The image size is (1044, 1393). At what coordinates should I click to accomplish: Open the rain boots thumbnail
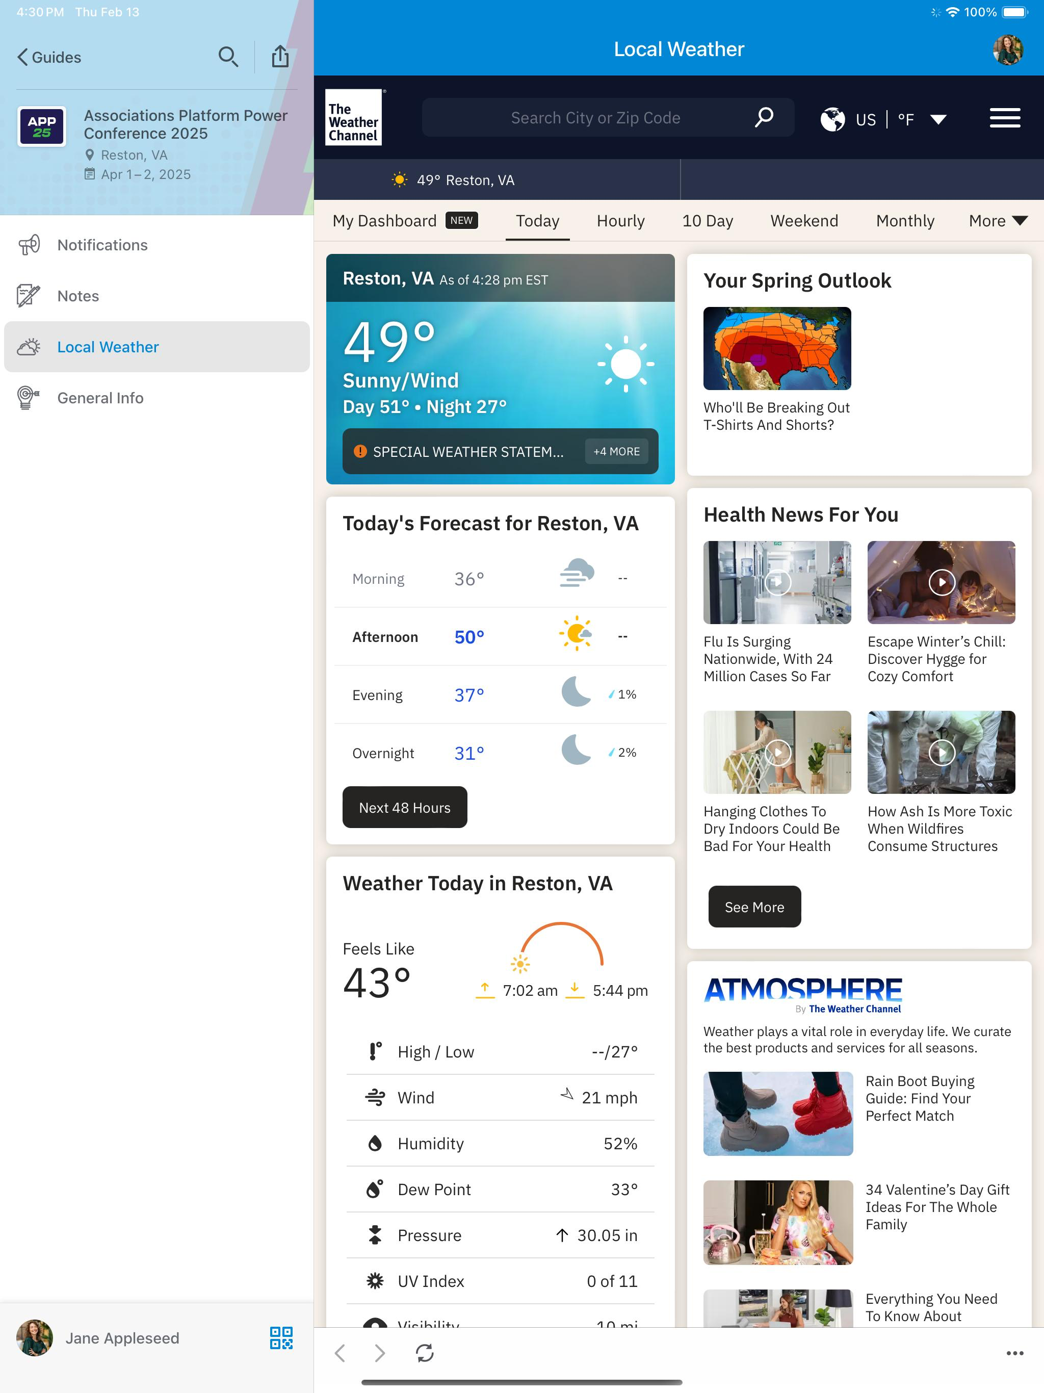coord(778,1114)
